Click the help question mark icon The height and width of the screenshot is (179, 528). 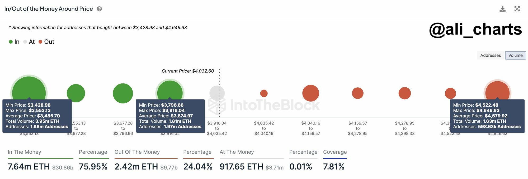99,9
